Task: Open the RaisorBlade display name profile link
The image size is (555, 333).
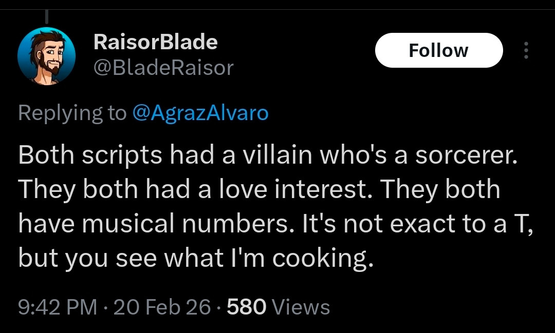Action: coord(155,42)
